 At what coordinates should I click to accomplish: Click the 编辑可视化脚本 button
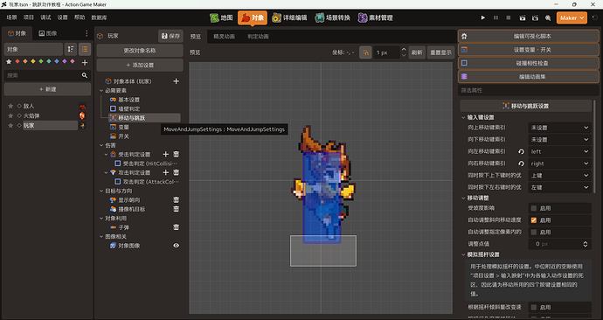point(529,36)
